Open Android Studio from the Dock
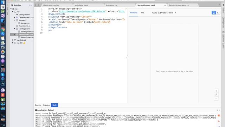Image resolution: width=225 pixels, height=127 pixels. click(x=2, y=11)
